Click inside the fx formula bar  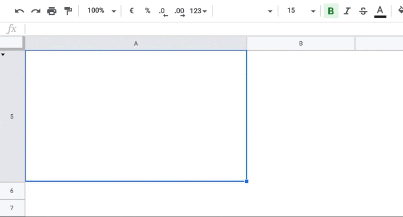(213, 29)
